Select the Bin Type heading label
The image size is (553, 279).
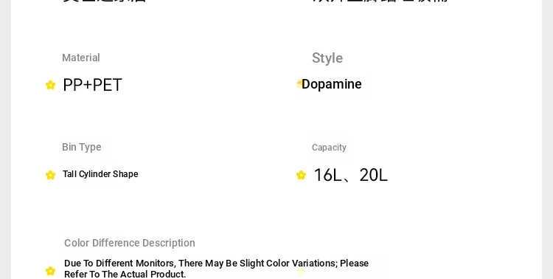point(81,147)
